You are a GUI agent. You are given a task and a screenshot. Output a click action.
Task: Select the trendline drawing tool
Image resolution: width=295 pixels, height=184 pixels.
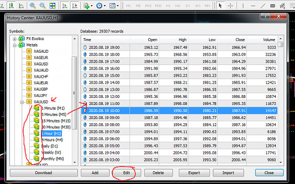coord(263,6)
